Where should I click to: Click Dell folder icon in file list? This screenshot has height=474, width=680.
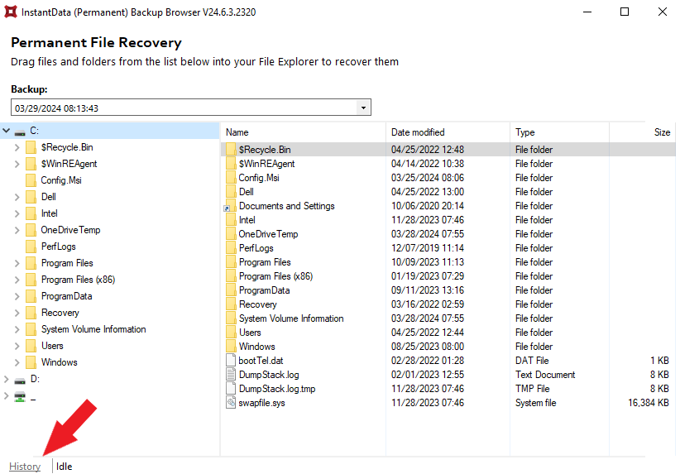coord(231,192)
